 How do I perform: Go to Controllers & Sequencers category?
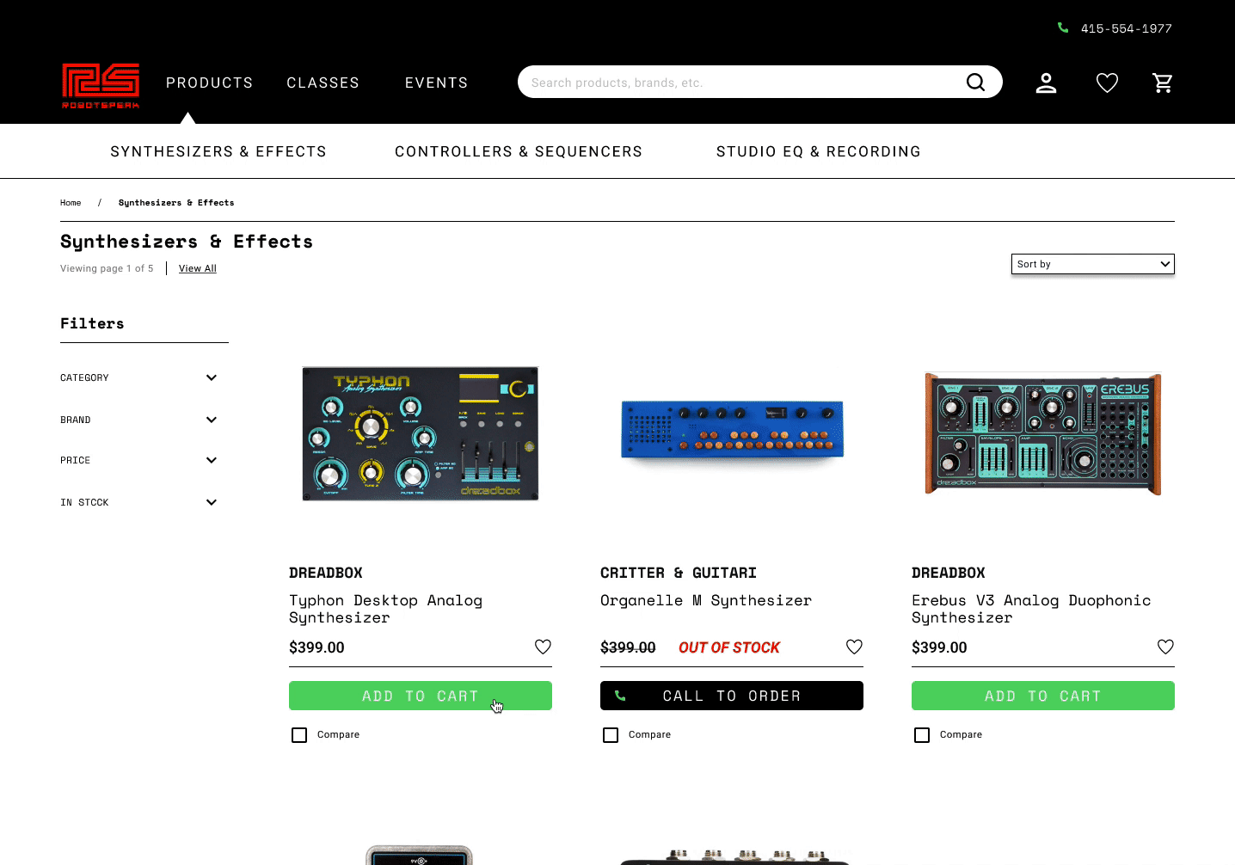tap(519, 151)
